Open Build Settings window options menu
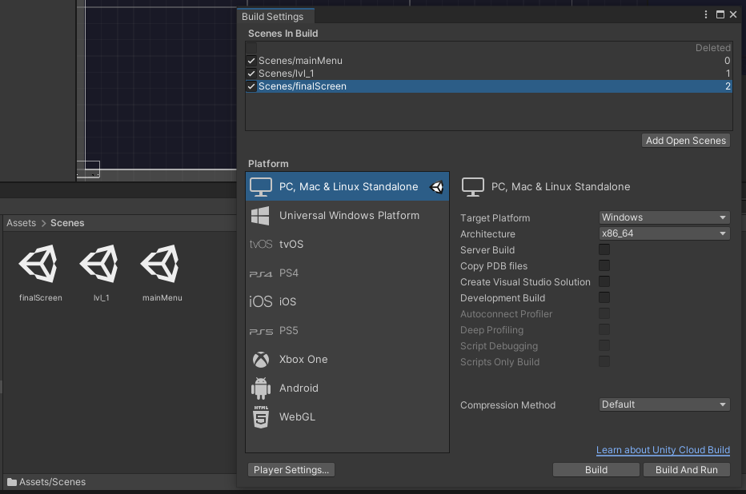The width and height of the screenshot is (746, 494). (x=706, y=14)
